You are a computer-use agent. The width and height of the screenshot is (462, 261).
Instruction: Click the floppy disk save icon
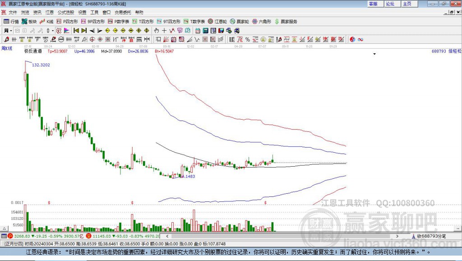click(221, 30)
